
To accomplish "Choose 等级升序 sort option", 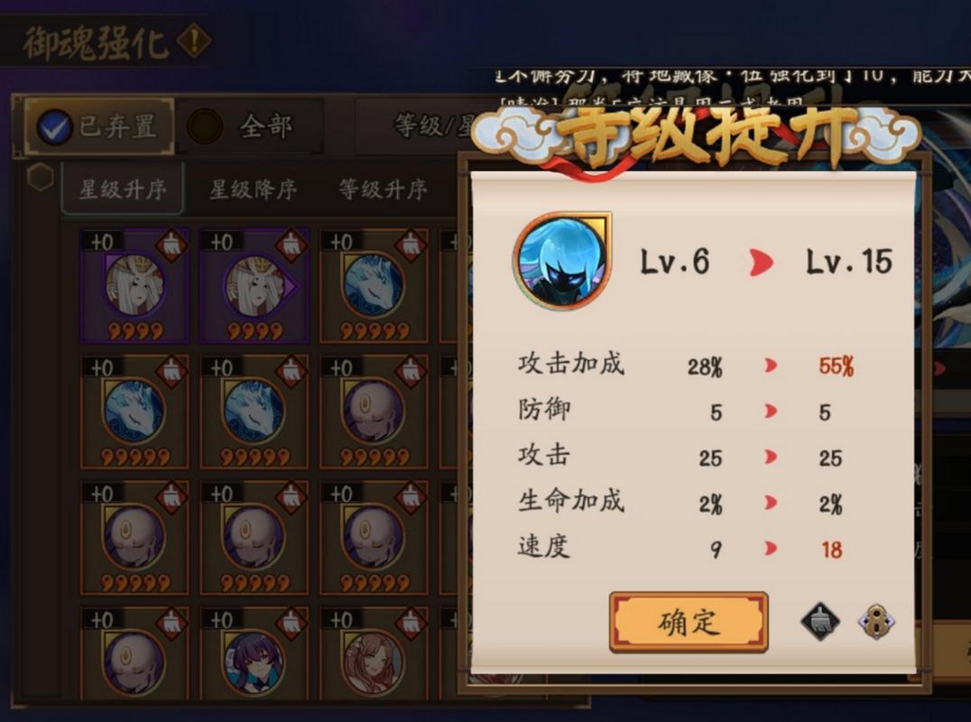I will coord(384,190).
